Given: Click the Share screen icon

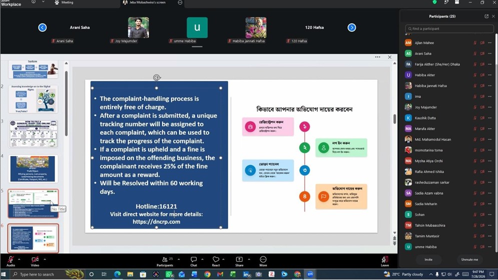Looking at the screenshot, I should (x=239, y=261).
